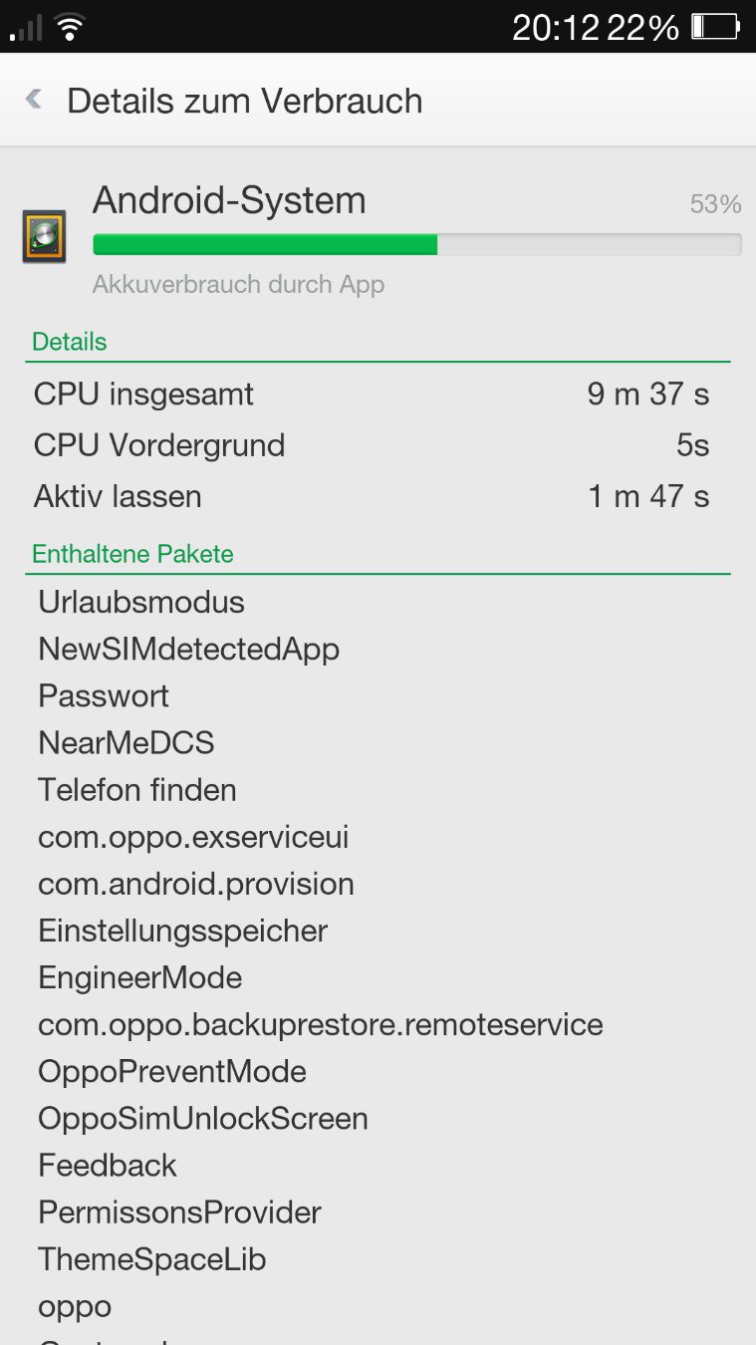Tap com.oppo.exserviceui package entry
Viewport: 756px width, 1345px height.
[x=193, y=837]
